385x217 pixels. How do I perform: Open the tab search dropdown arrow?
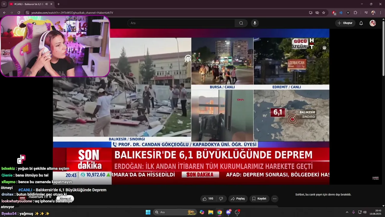pyautogui.click(x=4, y=4)
